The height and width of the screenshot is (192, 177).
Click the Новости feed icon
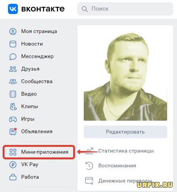[x=13, y=44]
